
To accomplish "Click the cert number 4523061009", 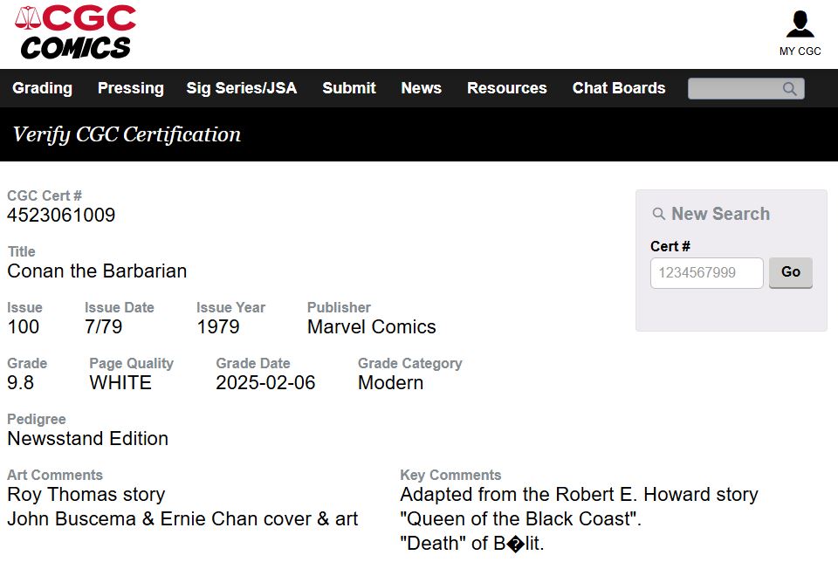I will (x=61, y=216).
